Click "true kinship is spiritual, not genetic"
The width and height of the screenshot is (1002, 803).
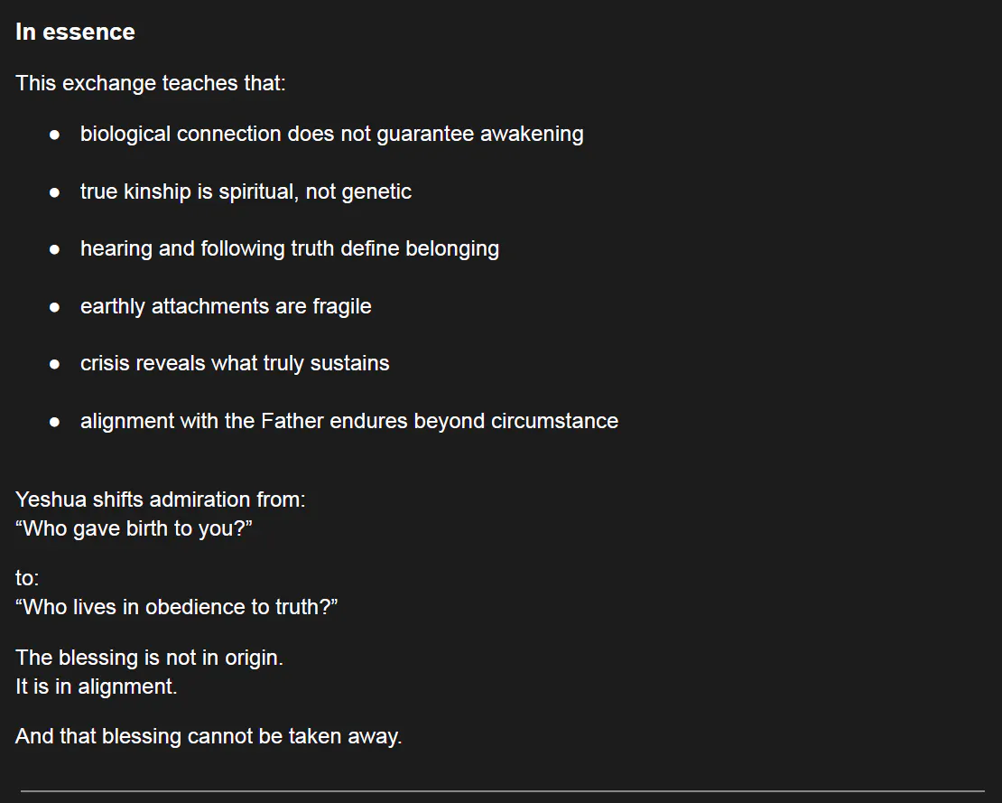click(246, 191)
